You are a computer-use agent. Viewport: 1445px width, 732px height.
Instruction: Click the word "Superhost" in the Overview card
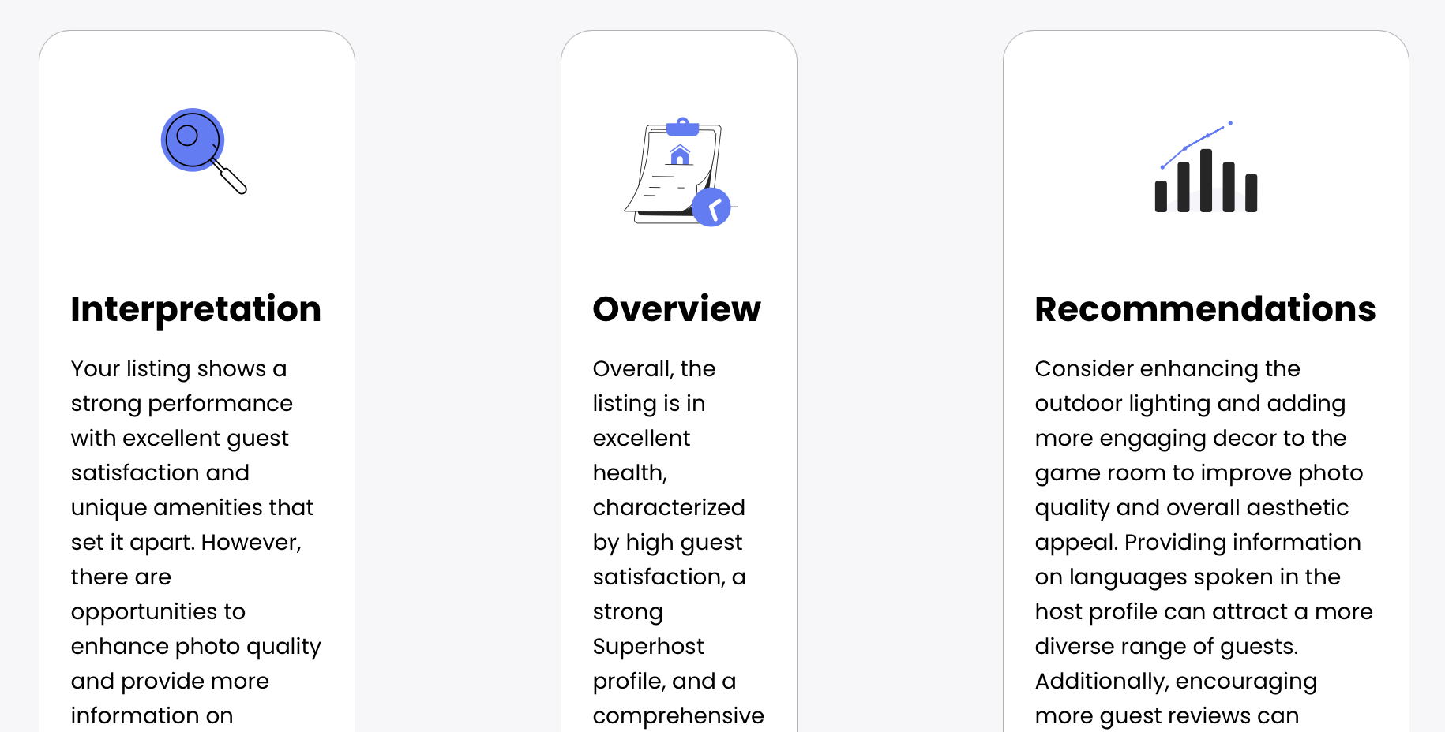(648, 647)
